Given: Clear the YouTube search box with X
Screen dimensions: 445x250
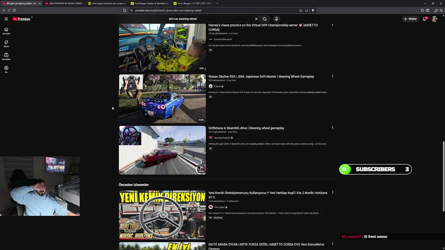Looking at the screenshot, I should pyautogui.click(x=256, y=19).
